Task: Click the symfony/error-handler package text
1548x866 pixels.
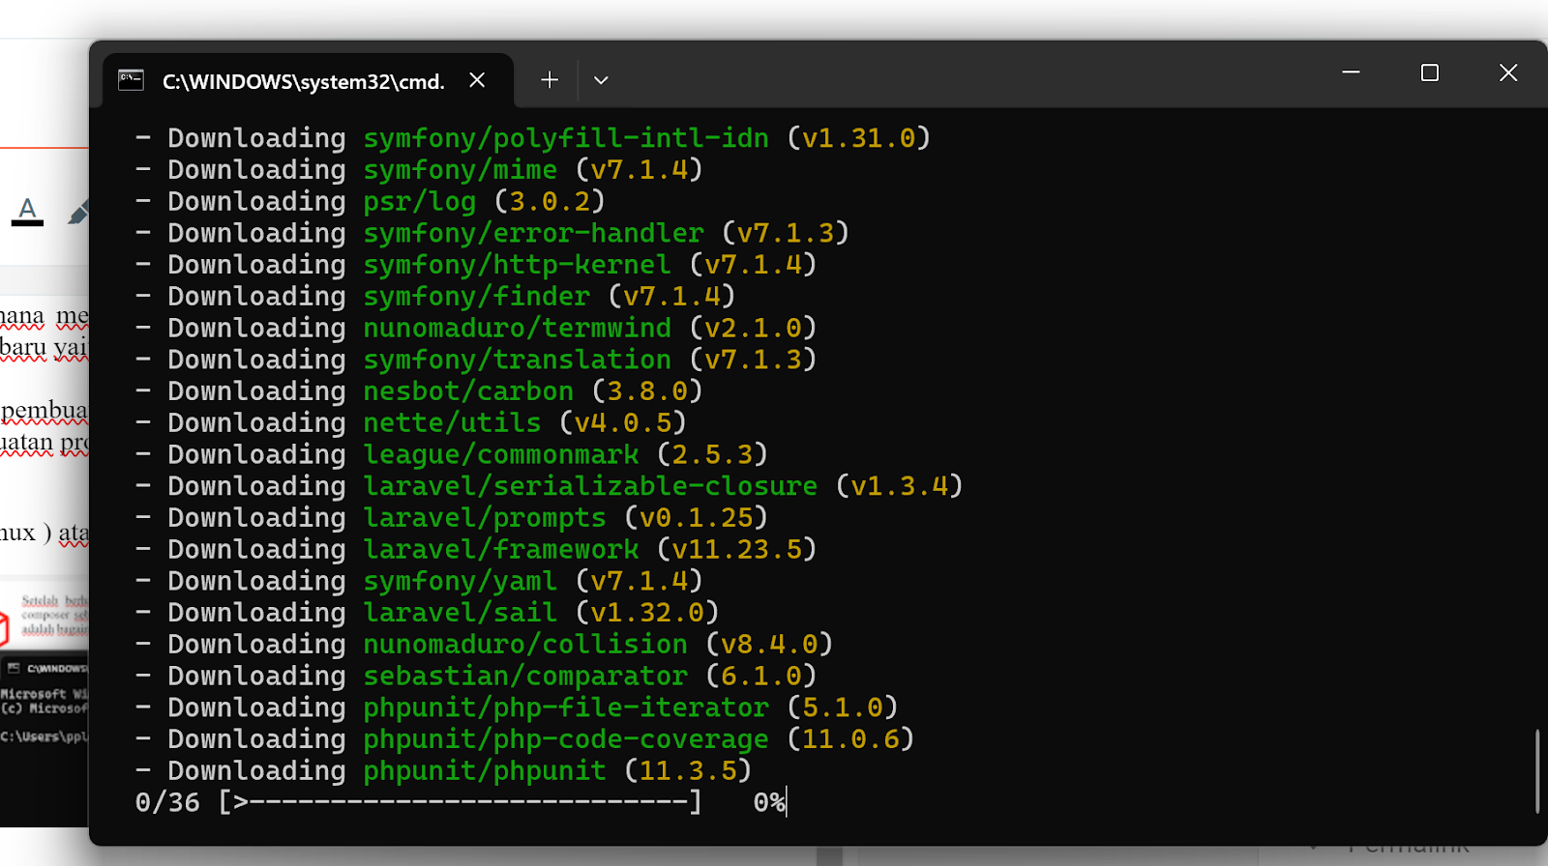Action: pyautogui.click(x=534, y=233)
